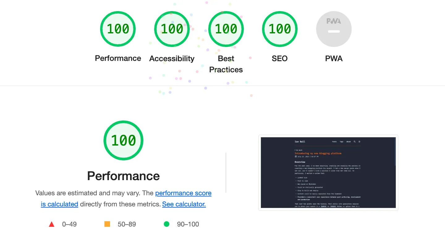Open the "performance score is calculated" link

(183, 193)
